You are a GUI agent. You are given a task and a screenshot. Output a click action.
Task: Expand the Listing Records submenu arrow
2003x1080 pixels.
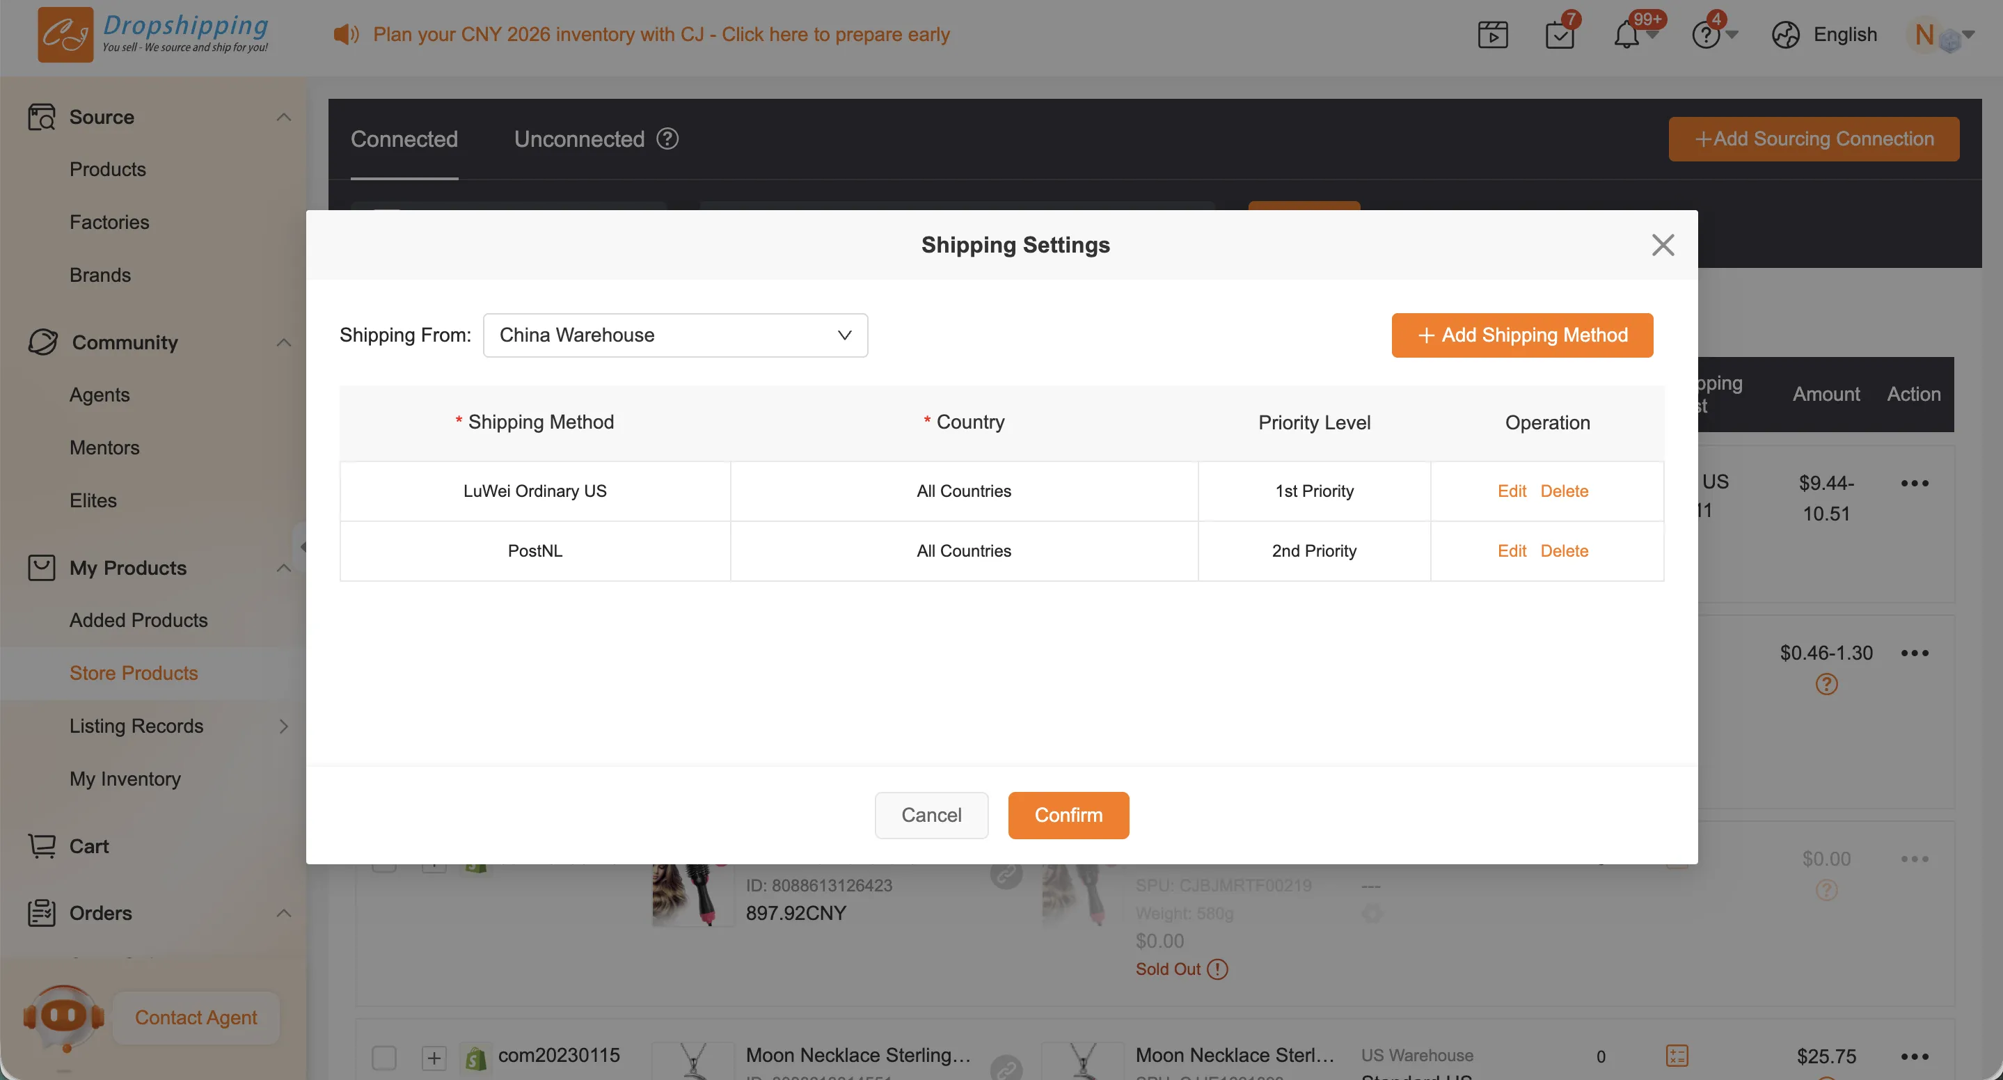point(284,725)
